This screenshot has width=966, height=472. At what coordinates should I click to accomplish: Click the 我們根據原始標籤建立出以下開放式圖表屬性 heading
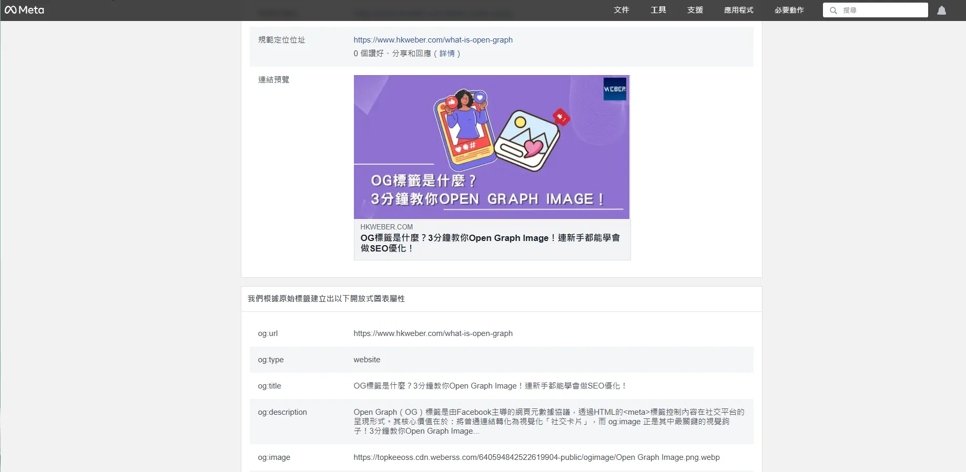tap(326, 299)
